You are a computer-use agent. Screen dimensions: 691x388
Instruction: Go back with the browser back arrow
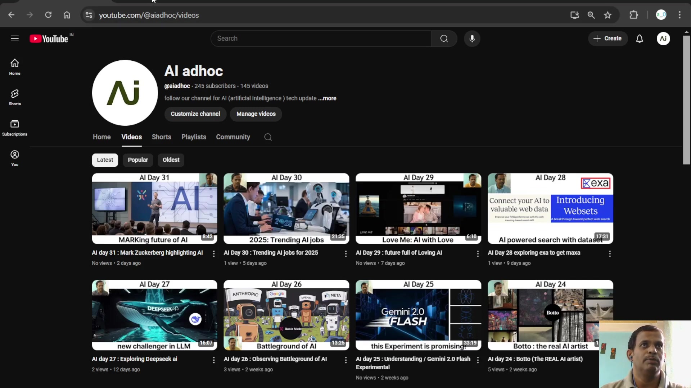(12, 15)
